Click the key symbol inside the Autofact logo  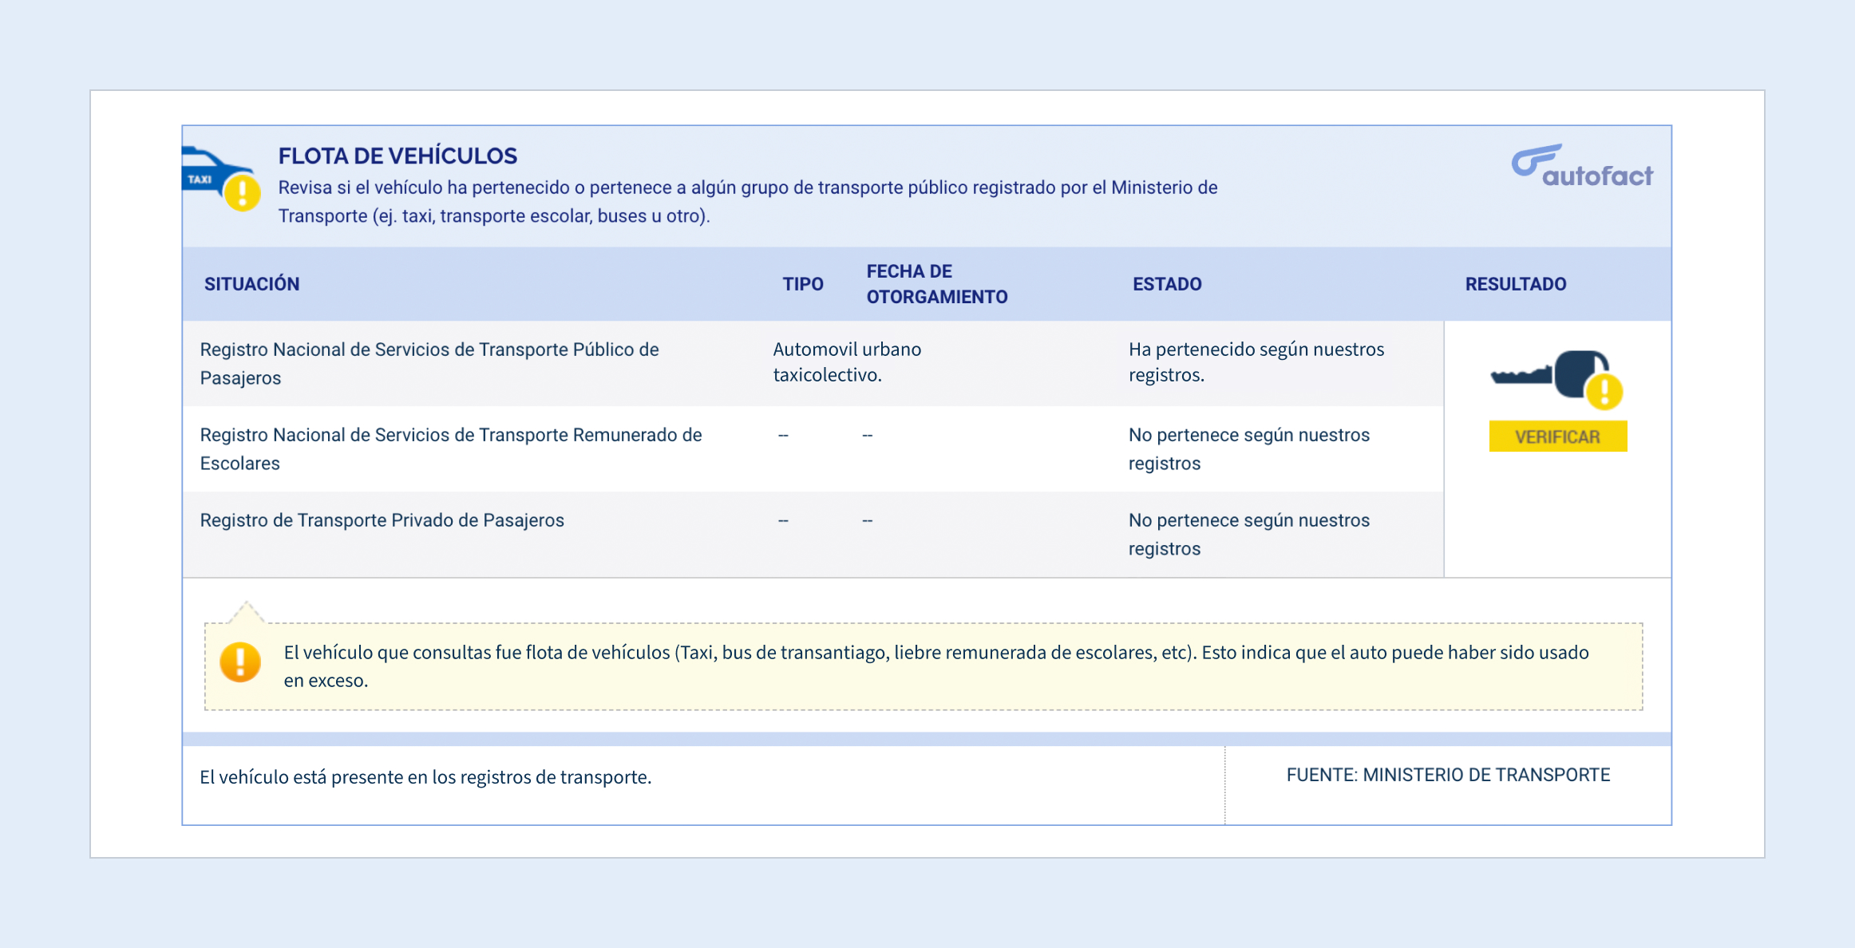coord(1537,159)
